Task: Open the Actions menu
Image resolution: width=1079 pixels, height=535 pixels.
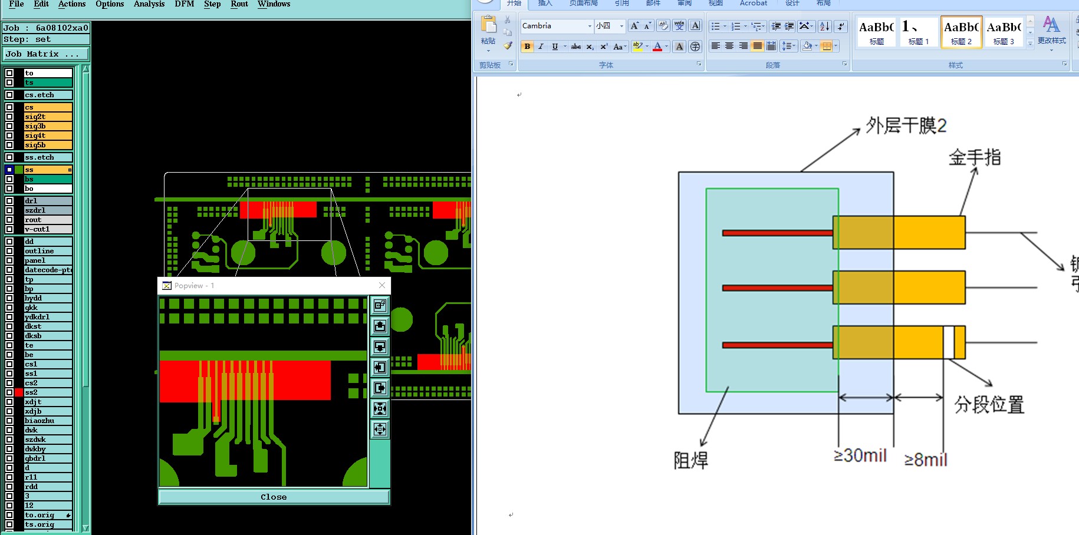Action: (x=72, y=4)
